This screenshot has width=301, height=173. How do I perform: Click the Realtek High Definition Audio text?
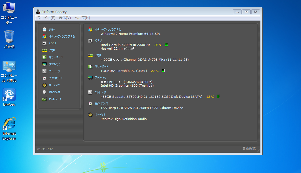[x=124, y=119]
